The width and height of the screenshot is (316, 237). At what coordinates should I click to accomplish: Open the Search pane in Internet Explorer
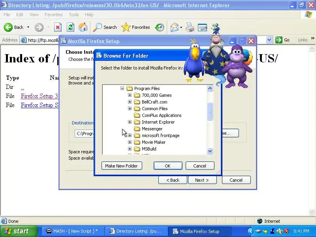(105, 27)
